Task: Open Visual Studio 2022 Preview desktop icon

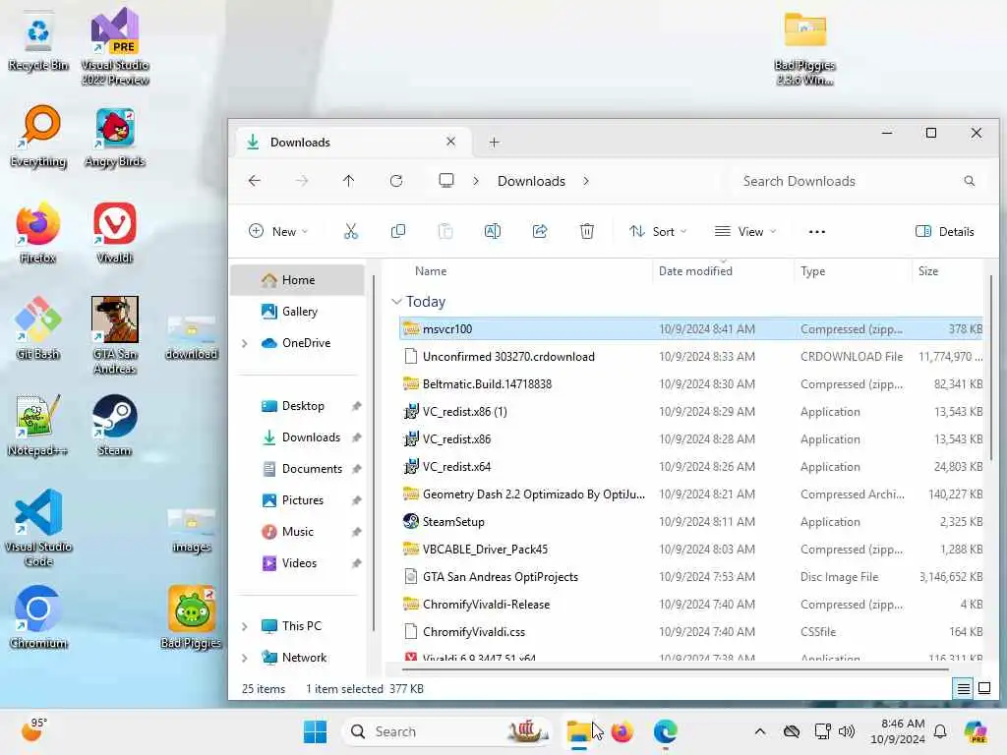Action: tap(115, 46)
